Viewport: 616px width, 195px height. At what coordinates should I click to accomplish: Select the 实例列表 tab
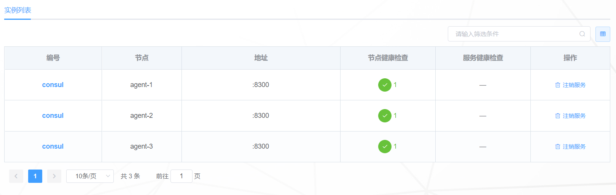[x=18, y=10]
